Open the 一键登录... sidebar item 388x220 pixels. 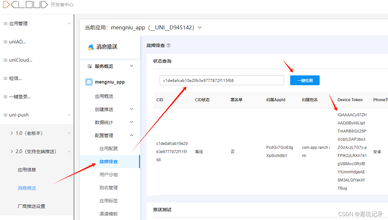(x=20, y=97)
